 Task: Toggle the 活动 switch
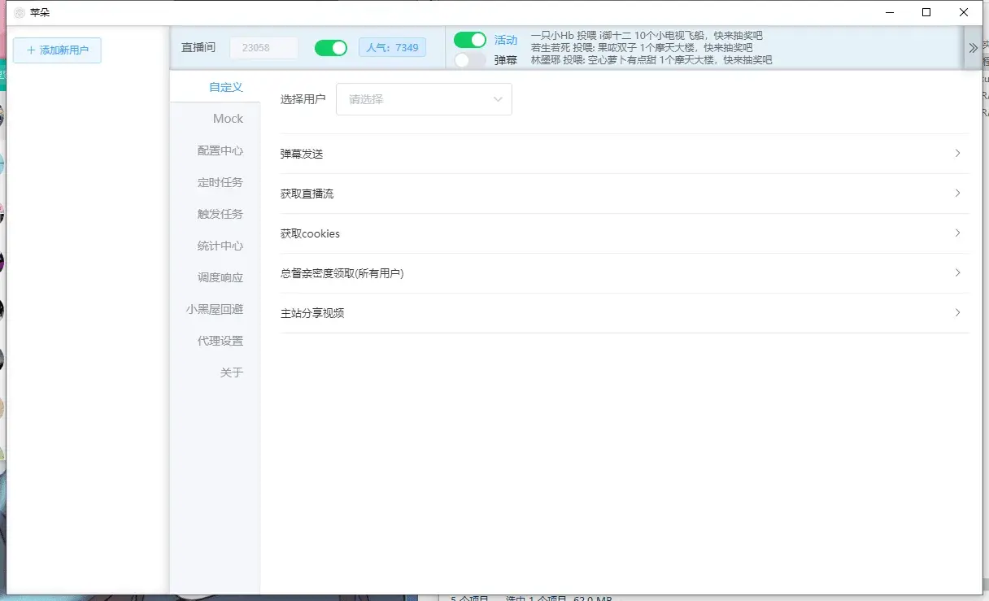[x=470, y=40]
